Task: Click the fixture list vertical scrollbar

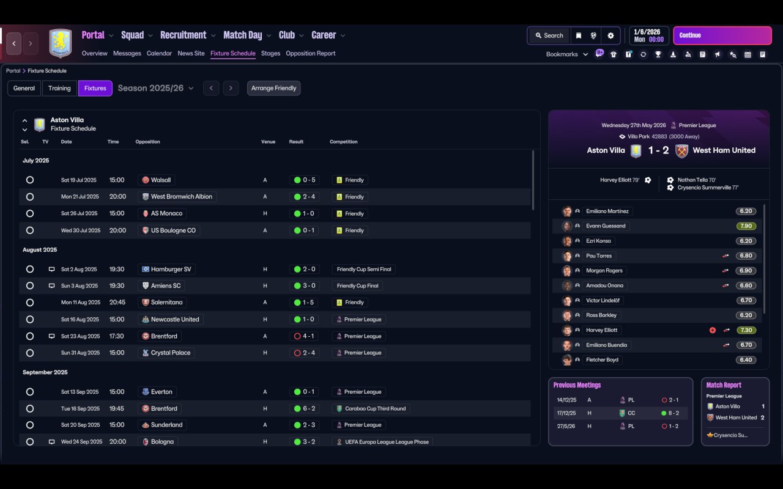Action: 533,180
